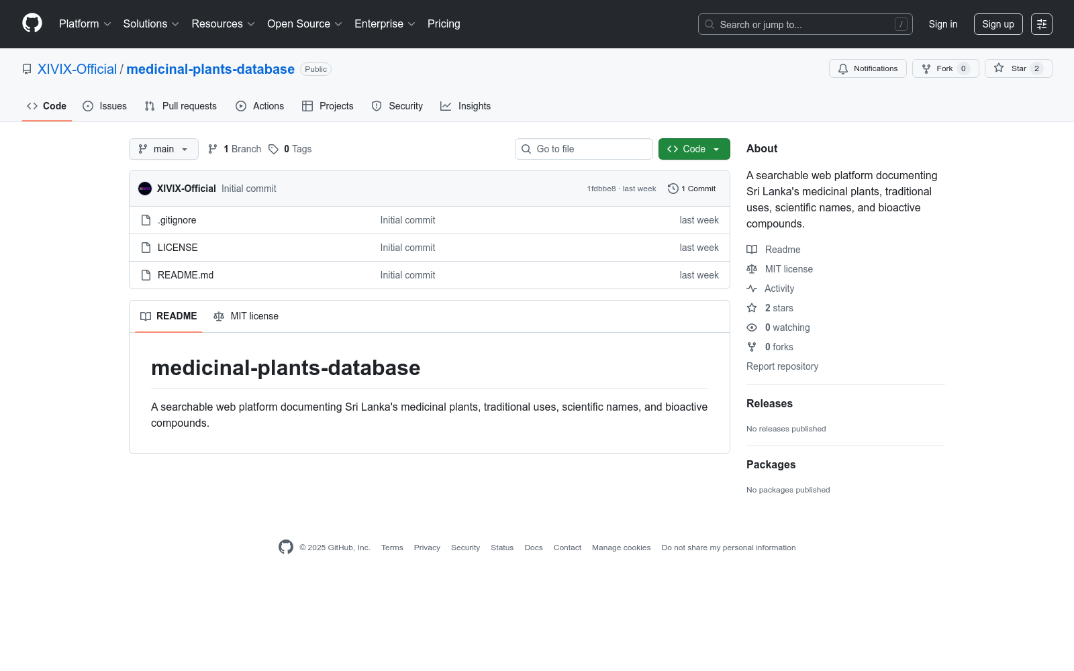The width and height of the screenshot is (1074, 671).
Task: Click Do not share my personal information
Action: pyautogui.click(x=729, y=548)
